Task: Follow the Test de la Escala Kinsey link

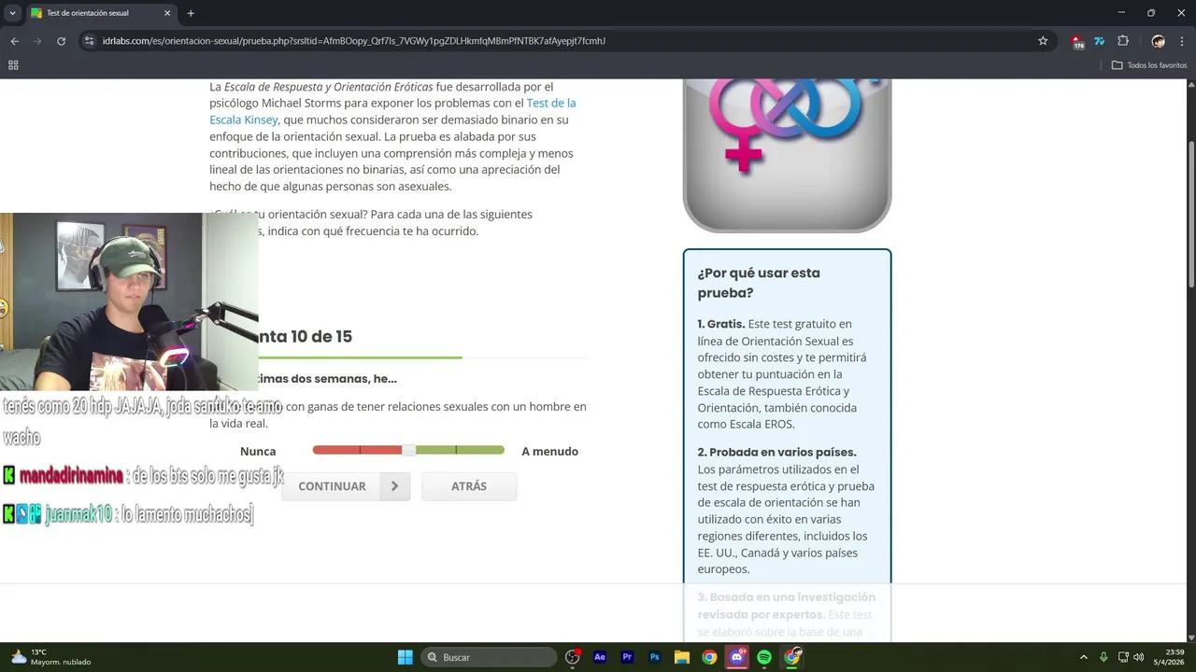Action: (x=392, y=111)
